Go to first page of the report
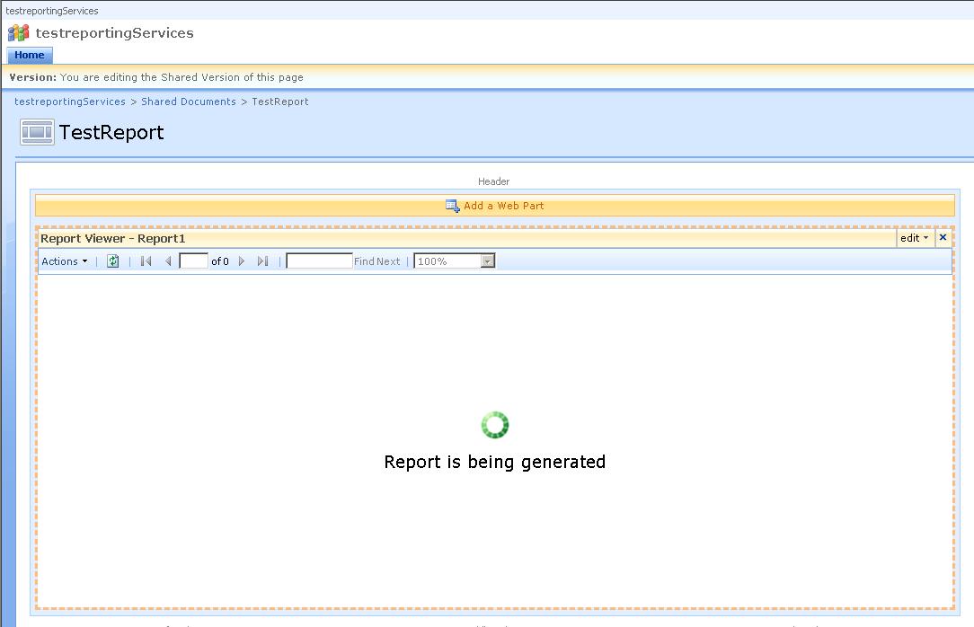The image size is (974, 627). (x=146, y=261)
